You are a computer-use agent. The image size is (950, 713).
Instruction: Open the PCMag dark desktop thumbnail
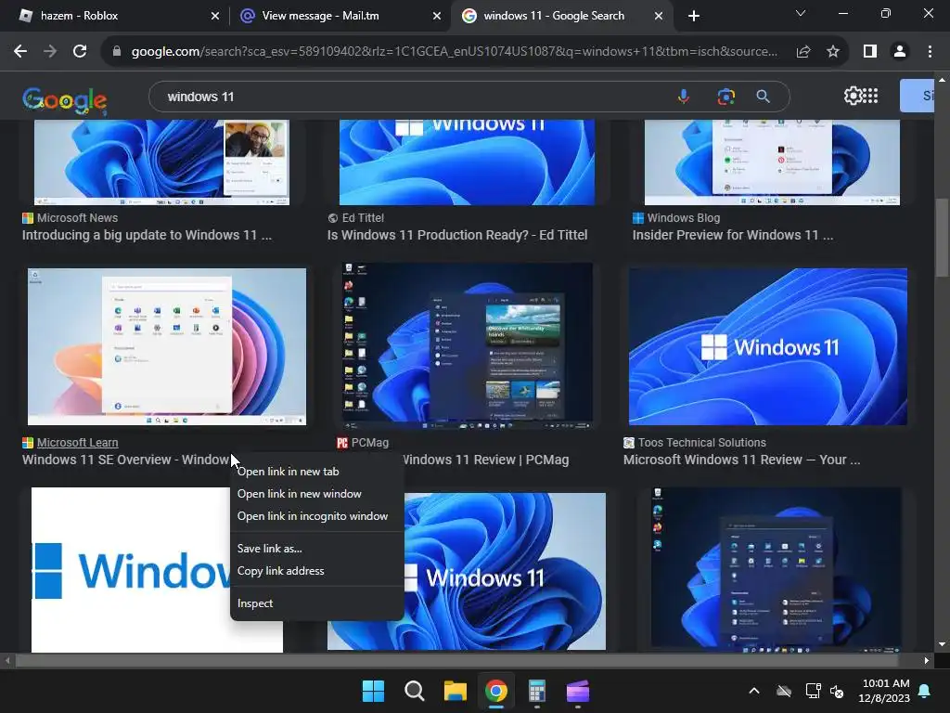pyautogui.click(x=468, y=346)
